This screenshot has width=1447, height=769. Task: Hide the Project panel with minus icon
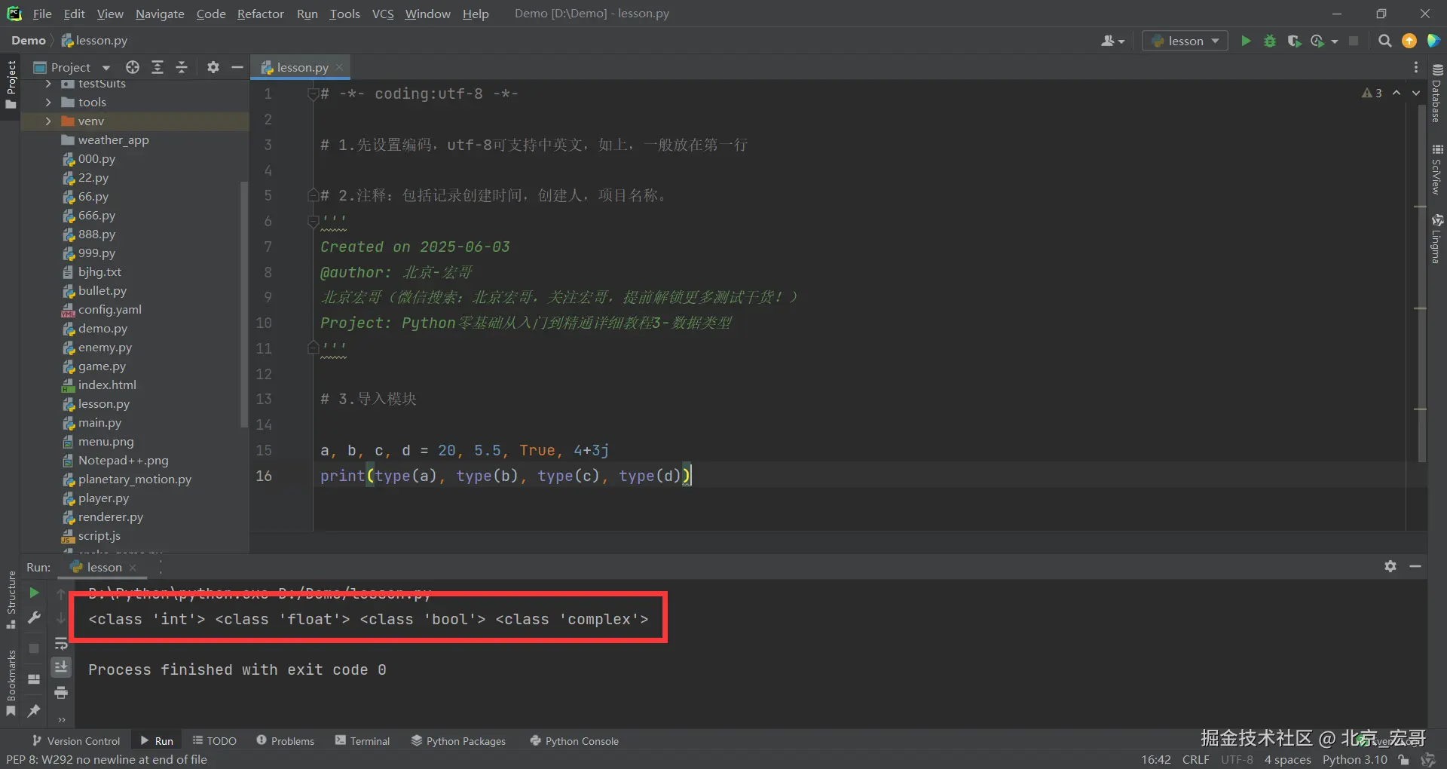click(x=237, y=67)
